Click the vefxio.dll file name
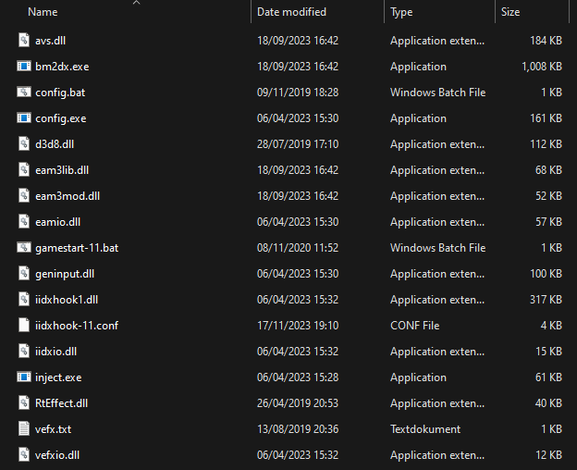577x470 pixels. point(59,455)
